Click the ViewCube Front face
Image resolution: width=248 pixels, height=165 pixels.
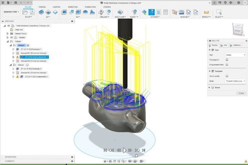(x=238, y=31)
